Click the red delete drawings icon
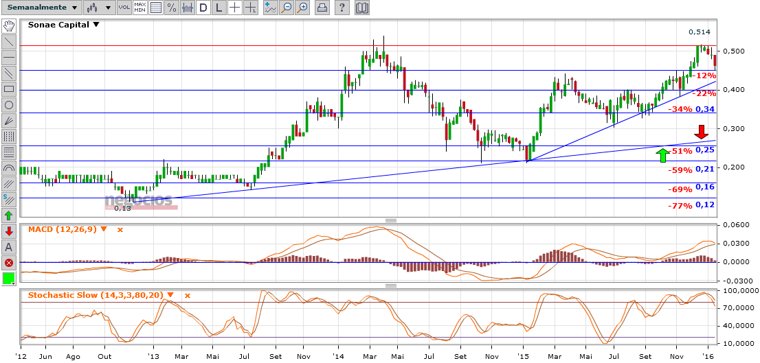Screen dimensions: 760x363 9,263
